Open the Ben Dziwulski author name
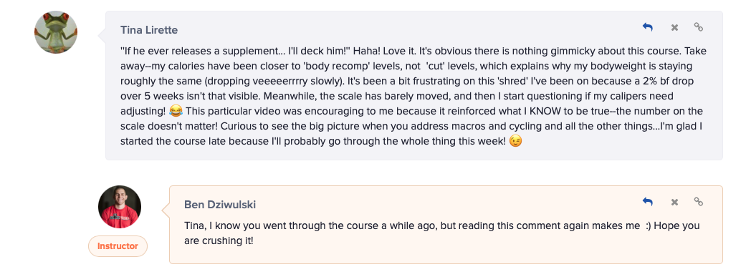The image size is (746, 277). 220,205
